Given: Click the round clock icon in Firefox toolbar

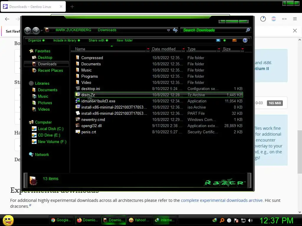Looking at the screenshot, I should coord(263,19).
